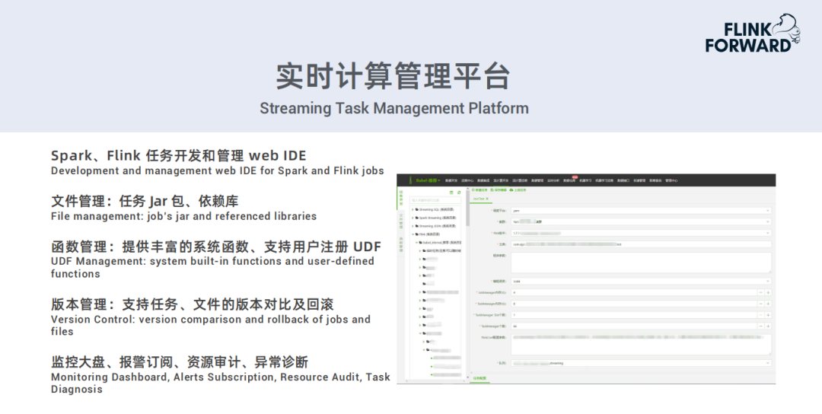Expand the Spark Streaming system folder
This screenshot has height=414, width=822.
pyautogui.click(x=413, y=218)
